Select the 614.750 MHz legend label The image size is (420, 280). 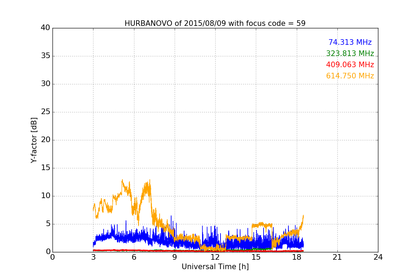(x=350, y=76)
